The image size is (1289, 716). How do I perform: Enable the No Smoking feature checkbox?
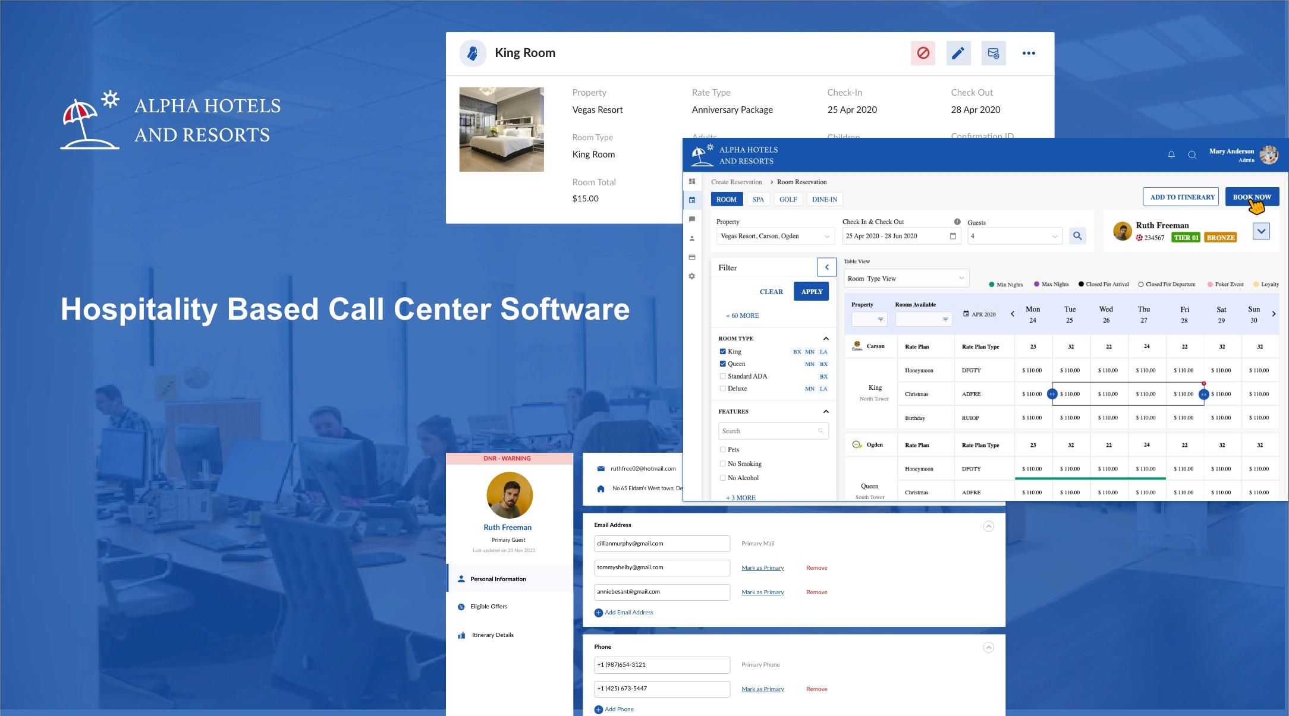pos(723,464)
